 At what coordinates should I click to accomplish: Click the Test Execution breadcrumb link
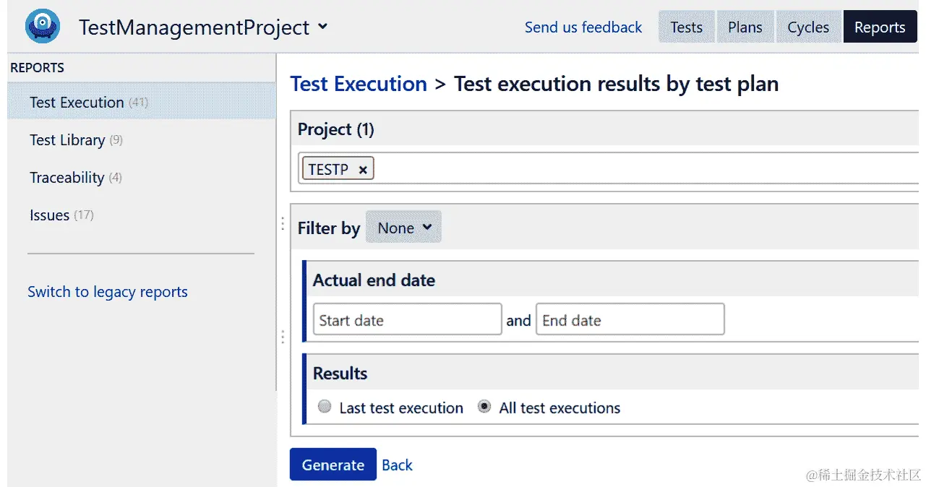(x=359, y=84)
